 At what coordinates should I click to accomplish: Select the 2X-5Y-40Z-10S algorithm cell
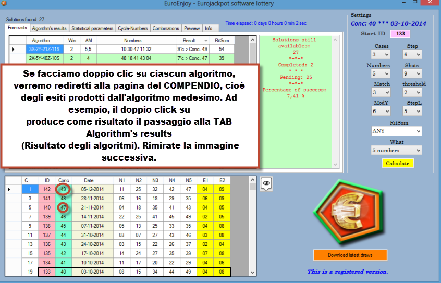tap(45, 58)
